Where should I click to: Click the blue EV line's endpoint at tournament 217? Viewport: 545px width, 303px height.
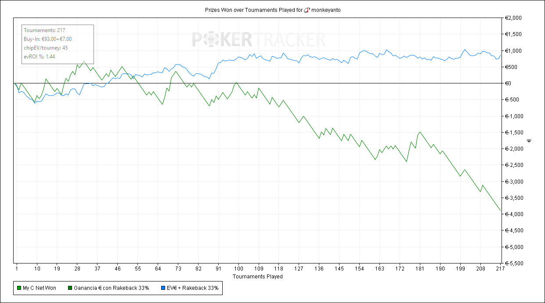click(501, 55)
